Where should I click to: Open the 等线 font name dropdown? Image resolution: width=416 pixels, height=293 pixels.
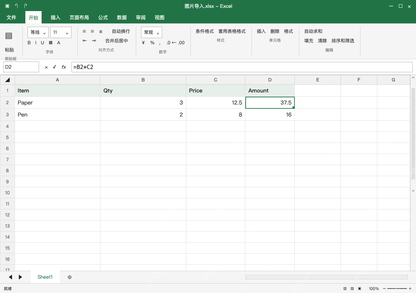pos(38,32)
